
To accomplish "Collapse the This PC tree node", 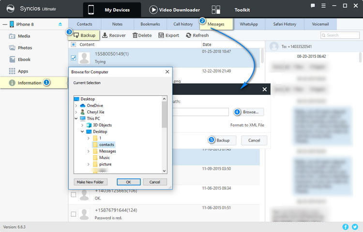I will 76,119.
